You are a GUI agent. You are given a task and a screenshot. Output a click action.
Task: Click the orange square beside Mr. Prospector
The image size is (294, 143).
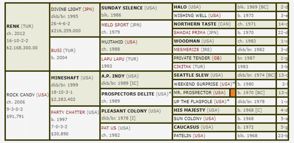click(233, 93)
